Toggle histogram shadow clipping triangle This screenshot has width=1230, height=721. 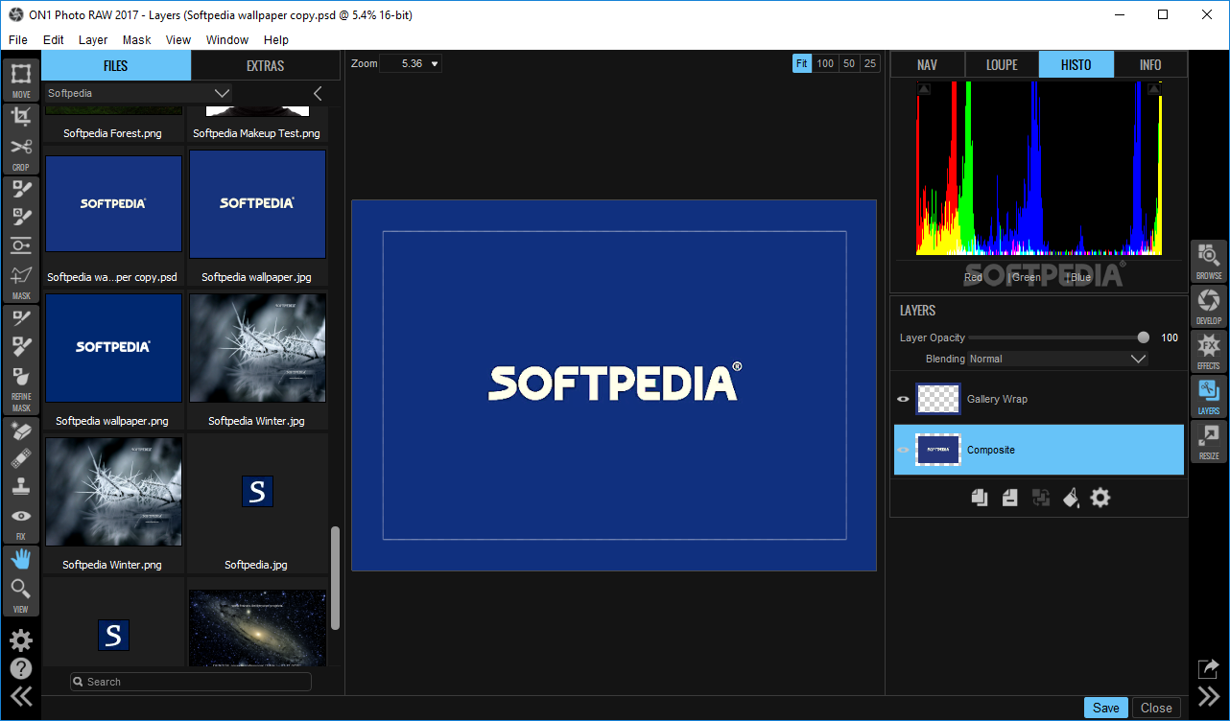924,89
